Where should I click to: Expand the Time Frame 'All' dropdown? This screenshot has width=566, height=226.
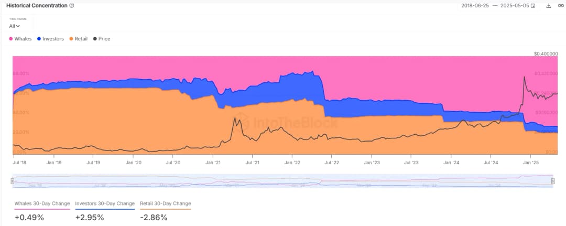pos(14,26)
